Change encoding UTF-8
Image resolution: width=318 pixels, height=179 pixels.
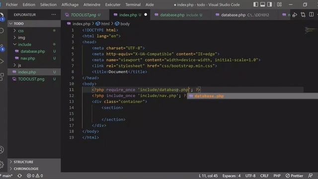click(250, 176)
